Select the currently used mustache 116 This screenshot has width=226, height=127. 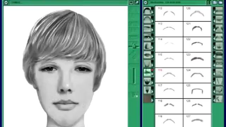tap(169, 75)
